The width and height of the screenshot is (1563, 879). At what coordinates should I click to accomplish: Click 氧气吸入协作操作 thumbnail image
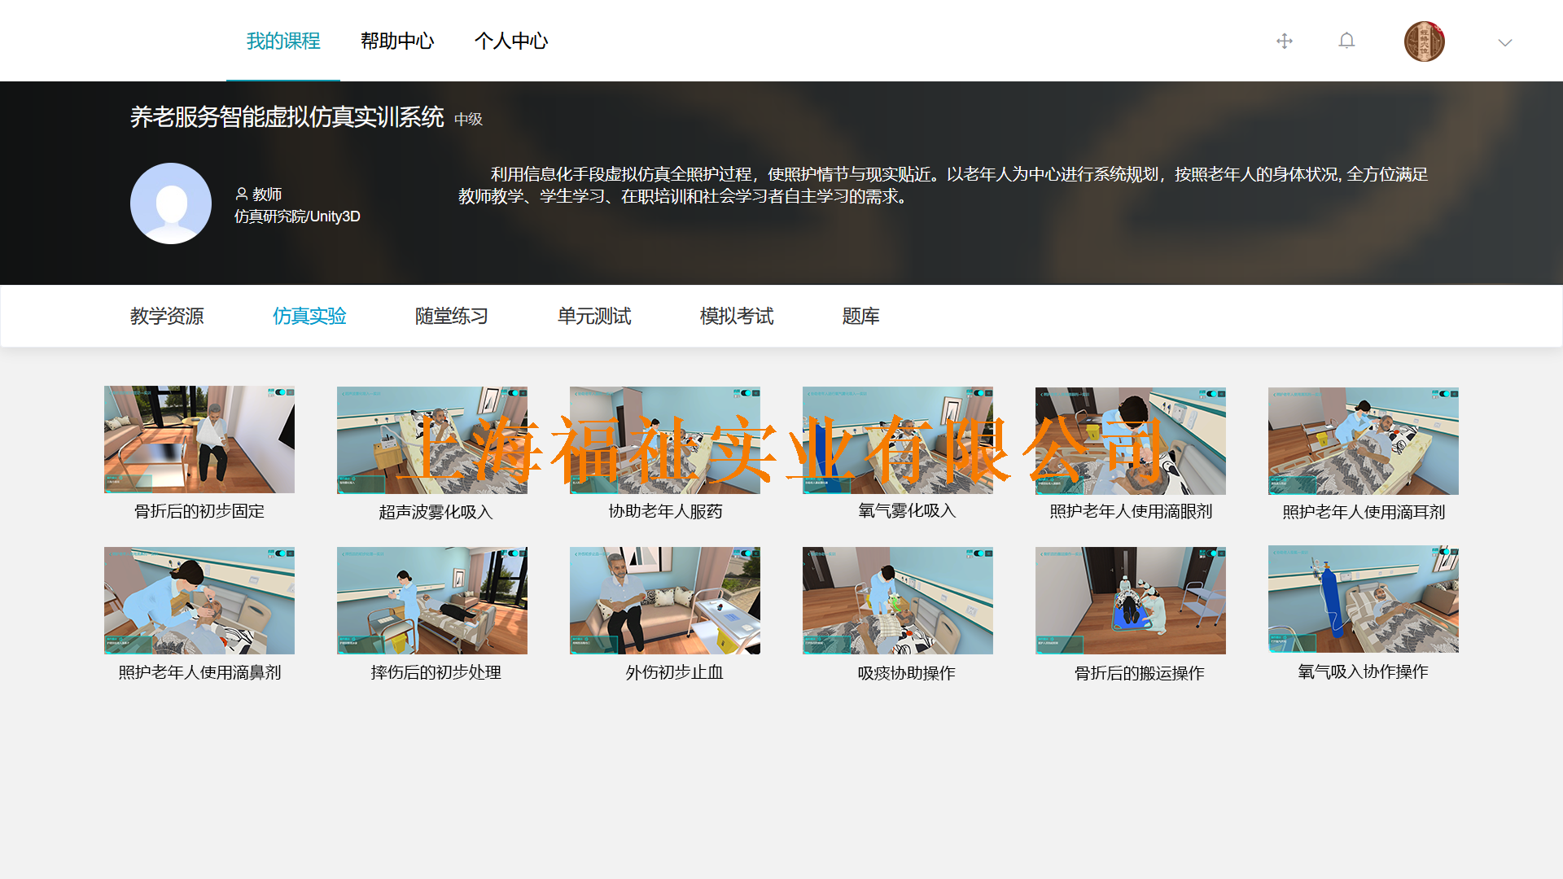1363,599
